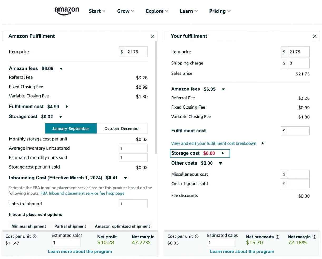Click info icon beside Net proceeds
The height and width of the screenshot is (259, 322).
(277, 237)
